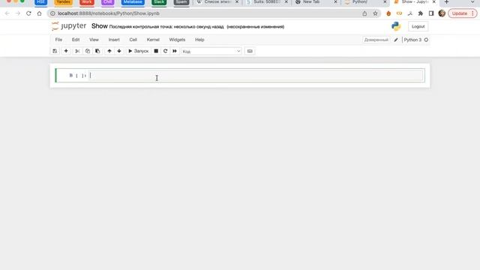Screen dimensions: 480x270
Task: Open the command palette keyboard icon
Action: click(250, 51)
